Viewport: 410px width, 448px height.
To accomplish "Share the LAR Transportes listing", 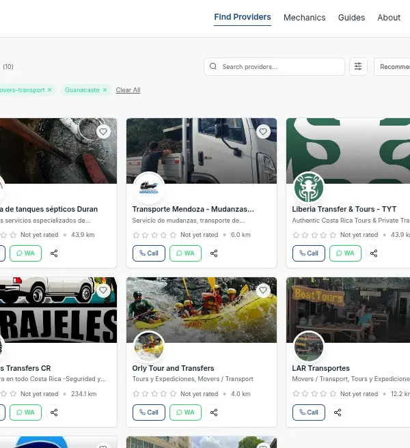I will (x=338, y=412).
